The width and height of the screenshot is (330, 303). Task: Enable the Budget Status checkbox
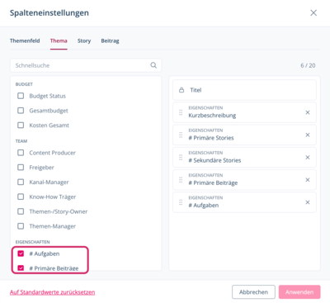21,96
